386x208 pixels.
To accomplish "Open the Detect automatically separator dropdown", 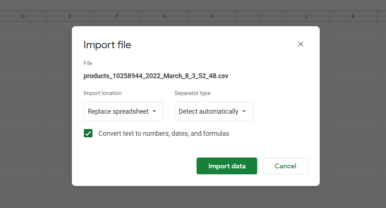I will point(214,111).
